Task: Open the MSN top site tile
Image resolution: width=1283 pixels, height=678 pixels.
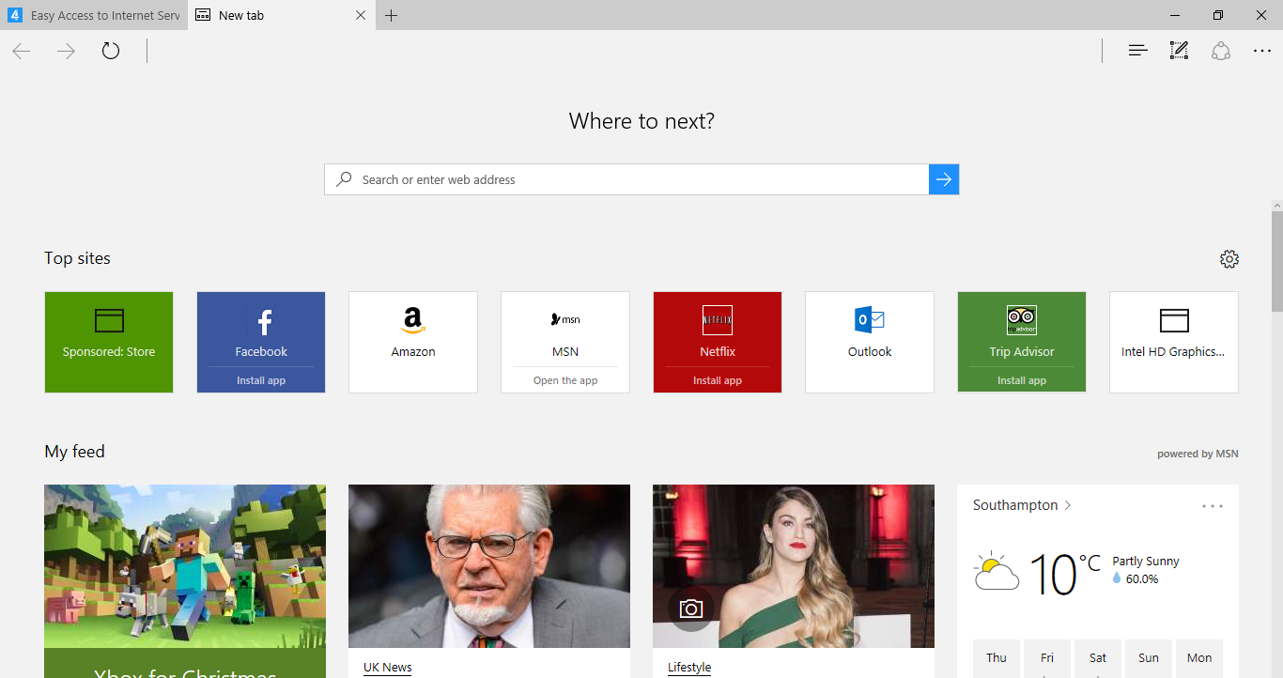Action: pyautogui.click(x=565, y=330)
